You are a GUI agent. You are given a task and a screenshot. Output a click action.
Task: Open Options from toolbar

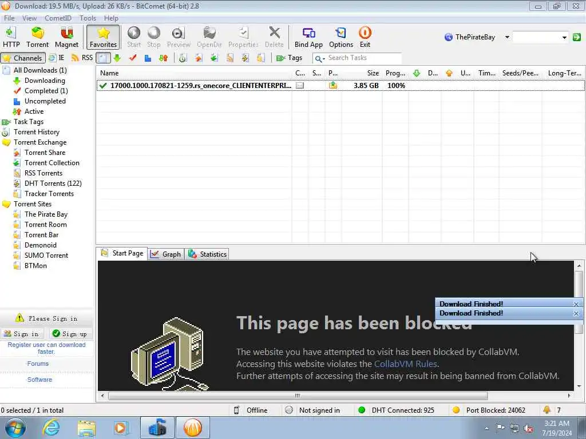341,37
